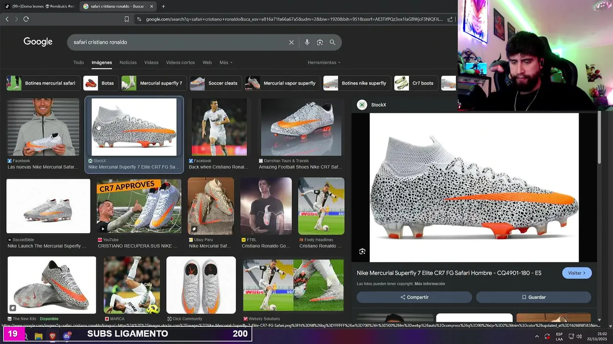Reload the page with the refresh icon
This screenshot has width=613, height=344.
[x=26, y=19]
